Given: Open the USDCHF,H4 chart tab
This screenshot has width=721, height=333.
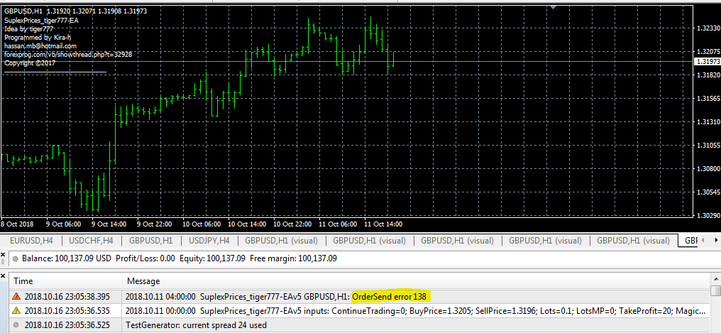Looking at the screenshot, I should 91,241.
